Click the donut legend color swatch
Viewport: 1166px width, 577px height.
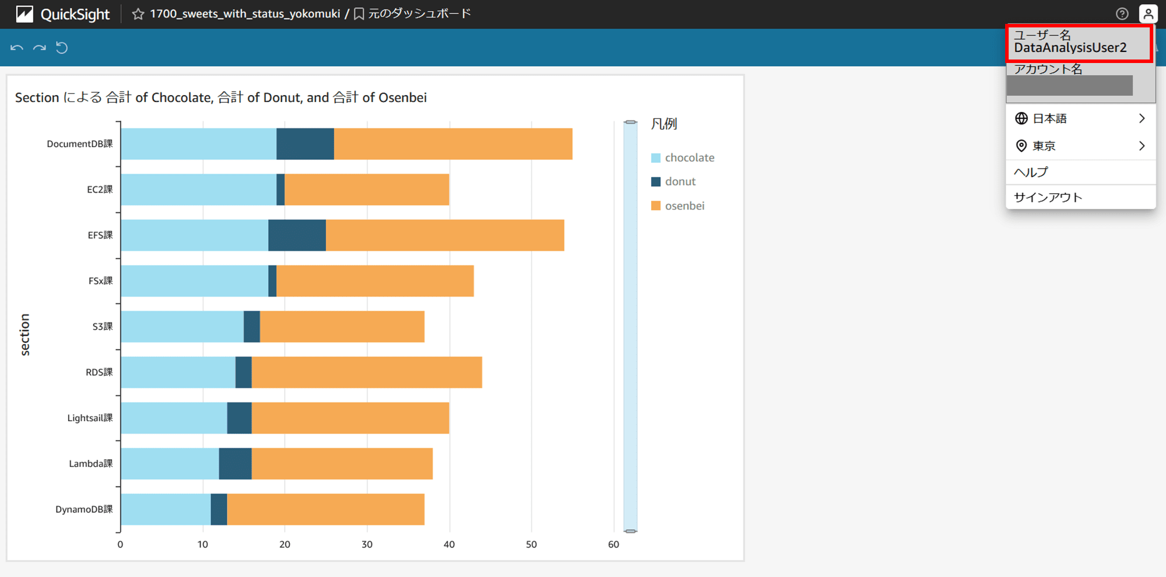[x=656, y=181]
